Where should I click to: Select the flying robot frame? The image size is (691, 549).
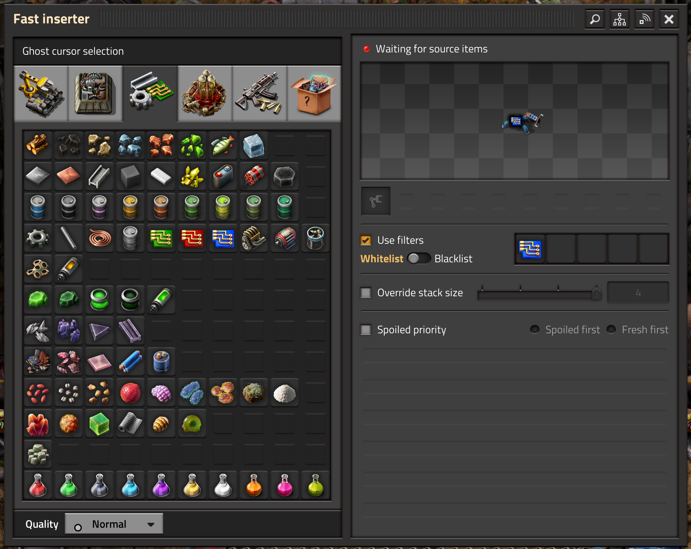316,238
